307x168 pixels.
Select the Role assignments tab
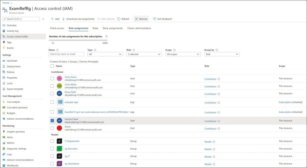coord(79,28)
